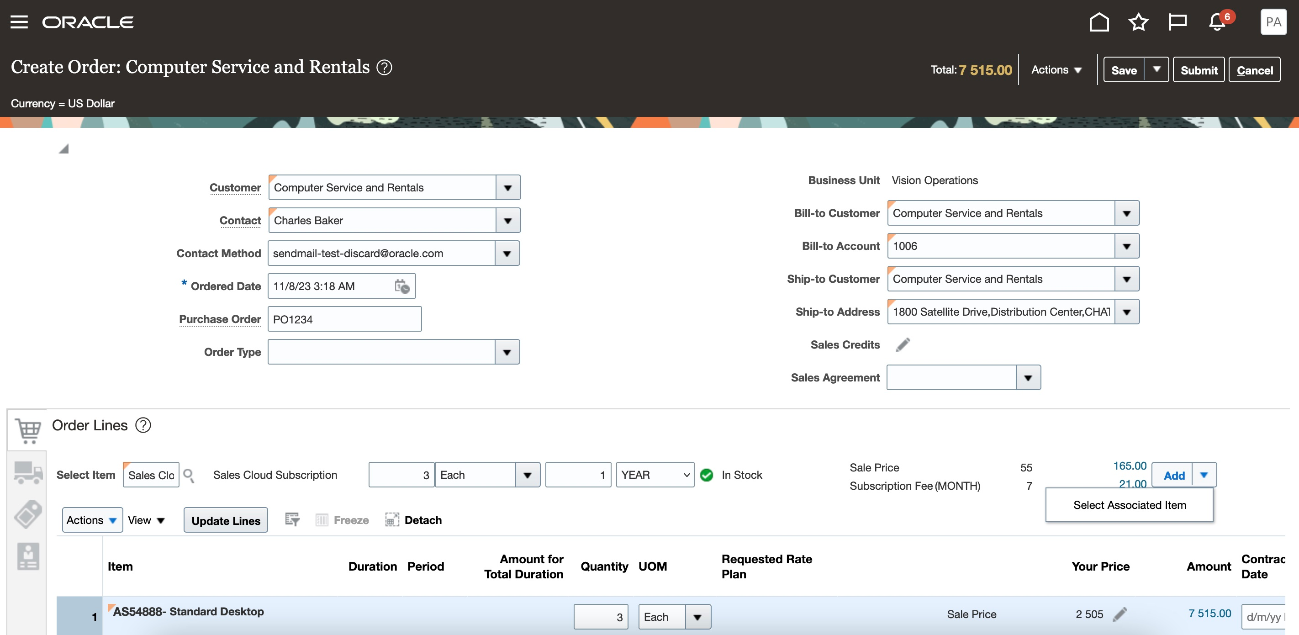Click the Contact field label
This screenshot has width=1299, height=635.
click(240, 220)
